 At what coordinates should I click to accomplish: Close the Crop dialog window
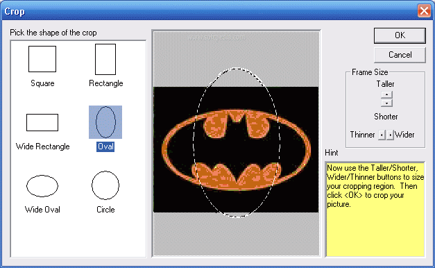424,11
